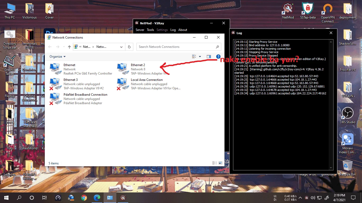Expand the address bar history dropdown

tap(121, 47)
